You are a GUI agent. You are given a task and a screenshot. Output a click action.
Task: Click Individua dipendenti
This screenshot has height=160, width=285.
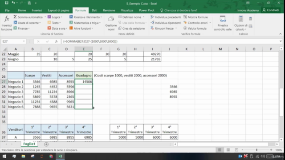[x=166, y=23]
